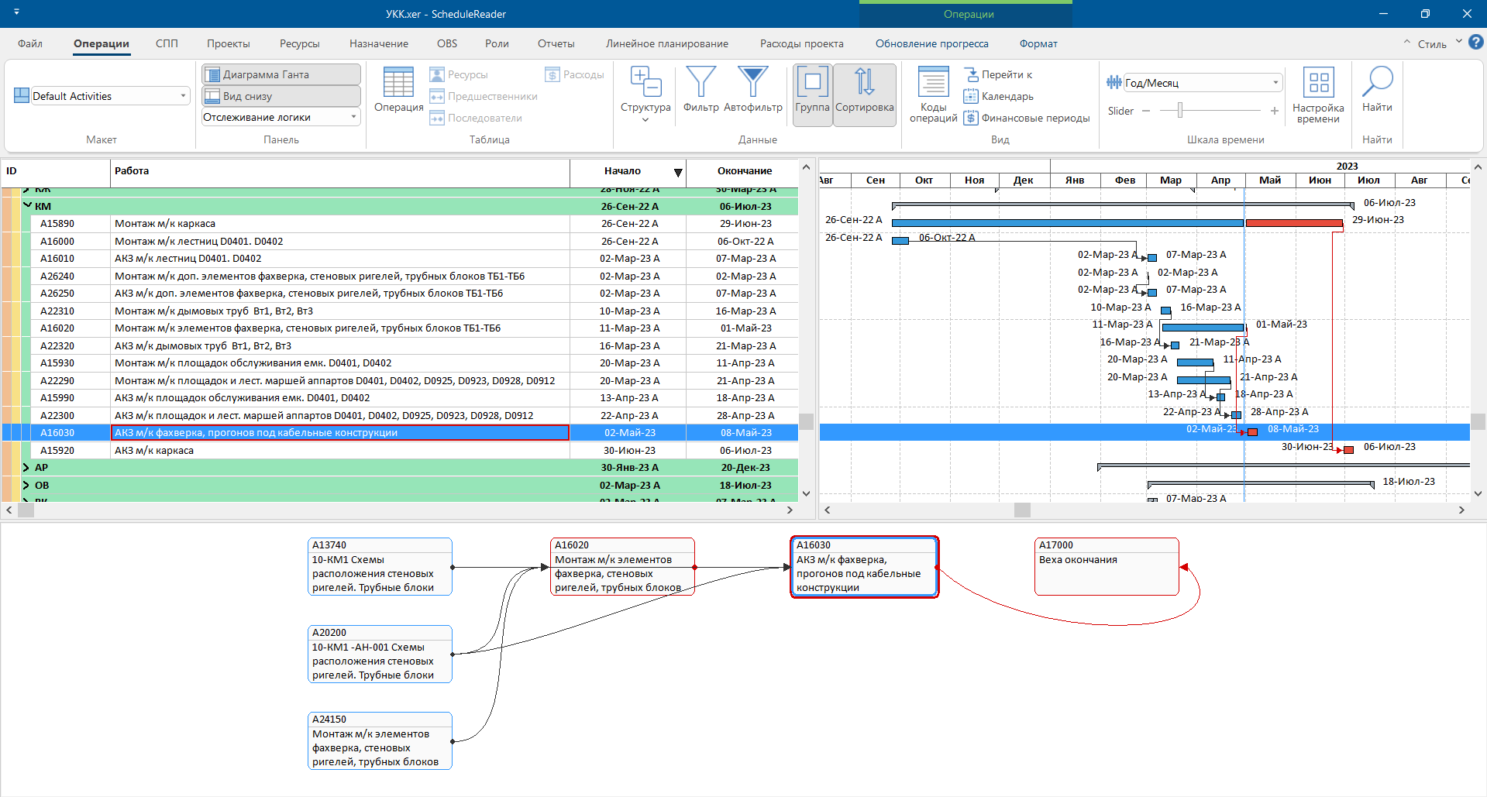This screenshot has height=797, width=1487.
Task: Select predecessor box A13740
Action: [380, 566]
